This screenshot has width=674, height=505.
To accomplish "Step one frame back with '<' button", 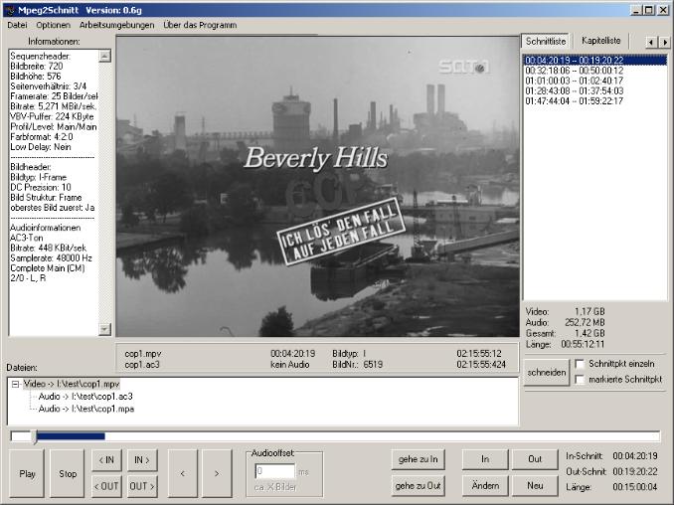I will click(x=182, y=473).
